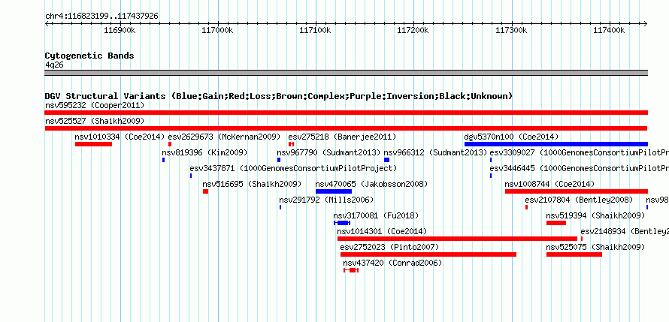Click the Cytogenetic Bands track title
Screen dimensions: 669x322
tap(89, 56)
